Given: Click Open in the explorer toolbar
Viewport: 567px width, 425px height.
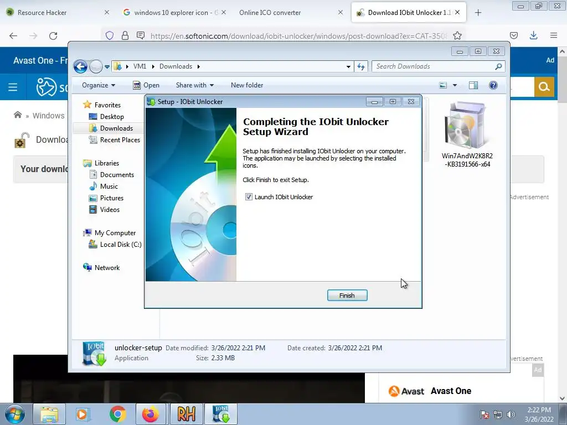Looking at the screenshot, I should pos(146,85).
